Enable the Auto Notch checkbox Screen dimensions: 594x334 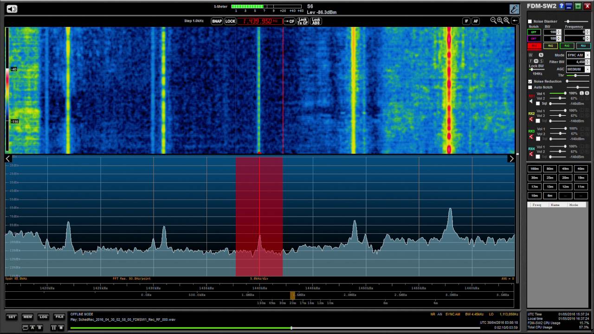pyautogui.click(x=530, y=87)
